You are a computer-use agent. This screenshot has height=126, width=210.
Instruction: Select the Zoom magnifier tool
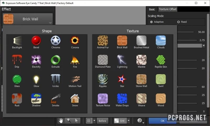point(69,121)
